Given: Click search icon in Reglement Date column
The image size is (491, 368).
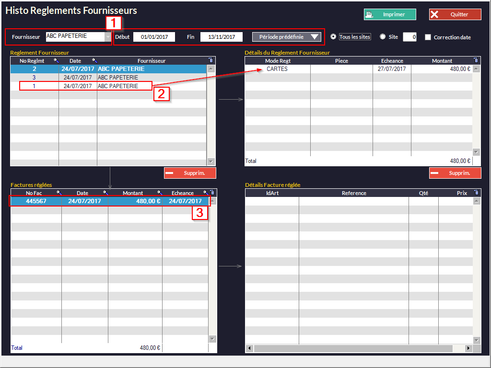Looking at the screenshot, I should [x=94, y=61].
